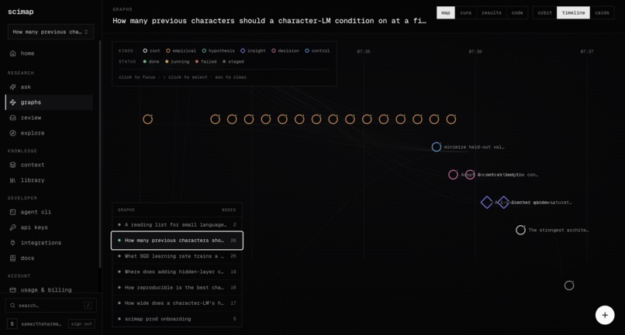Click the scimap logo text
This screenshot has width=625, height=335.
[21, 12]
